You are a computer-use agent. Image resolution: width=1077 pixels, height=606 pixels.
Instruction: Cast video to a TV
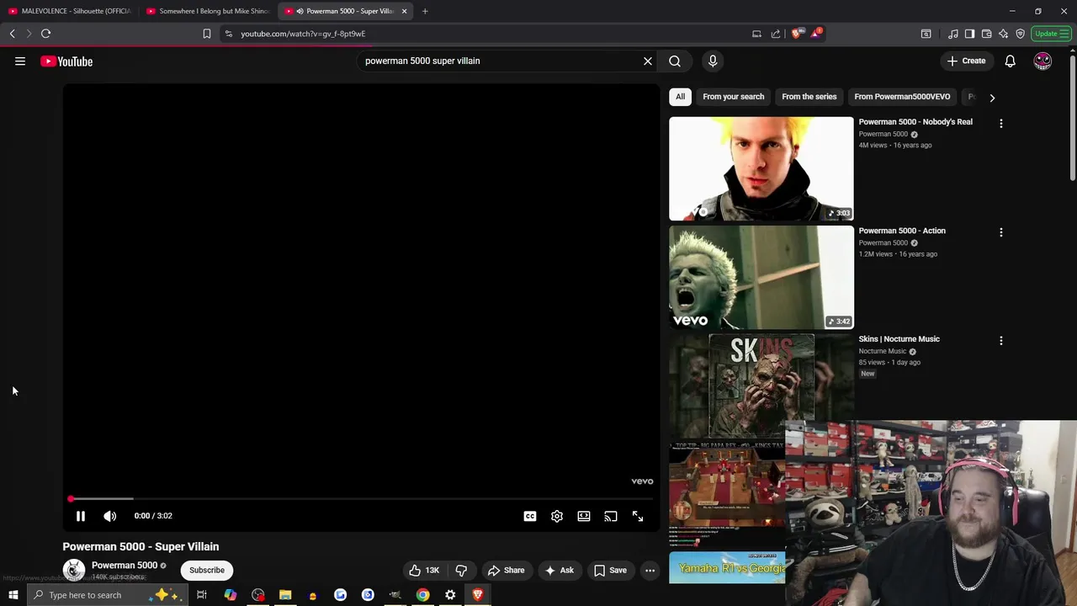point(611,516)
